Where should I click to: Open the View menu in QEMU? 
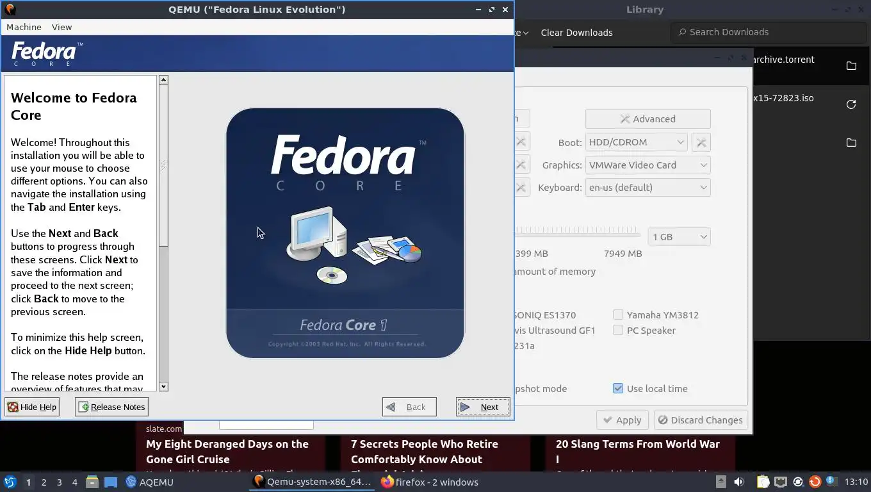point(61,27)
